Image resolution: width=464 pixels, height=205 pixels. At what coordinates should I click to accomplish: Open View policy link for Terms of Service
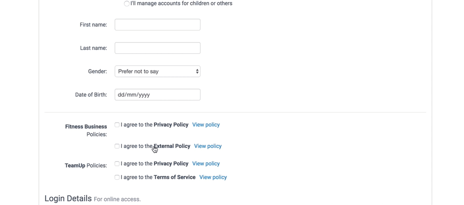(213, 177)
